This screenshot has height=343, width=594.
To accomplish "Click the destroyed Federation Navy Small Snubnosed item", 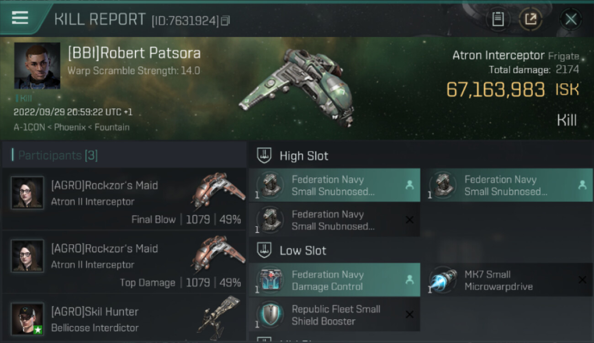I will click(334, 220).
